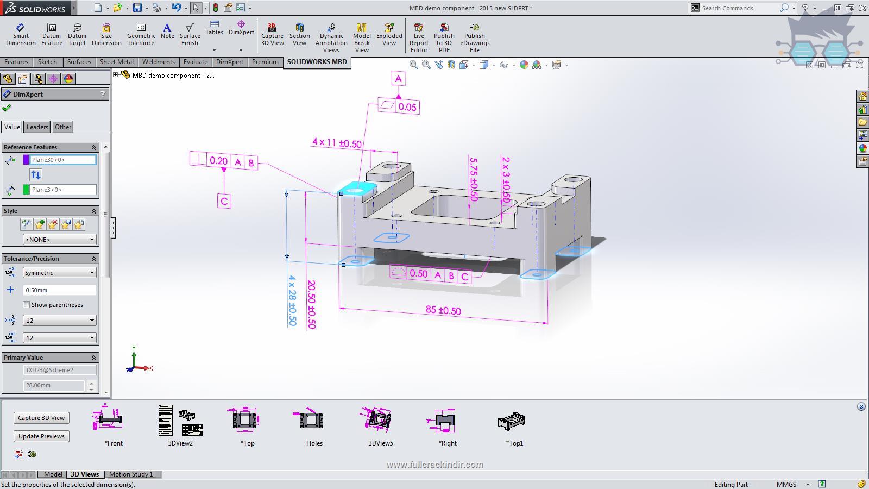Click the Surface Finish tool

[x=190, y=35]
